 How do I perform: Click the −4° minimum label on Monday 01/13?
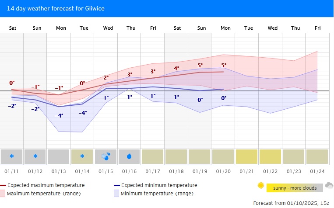tap(59, 115)
